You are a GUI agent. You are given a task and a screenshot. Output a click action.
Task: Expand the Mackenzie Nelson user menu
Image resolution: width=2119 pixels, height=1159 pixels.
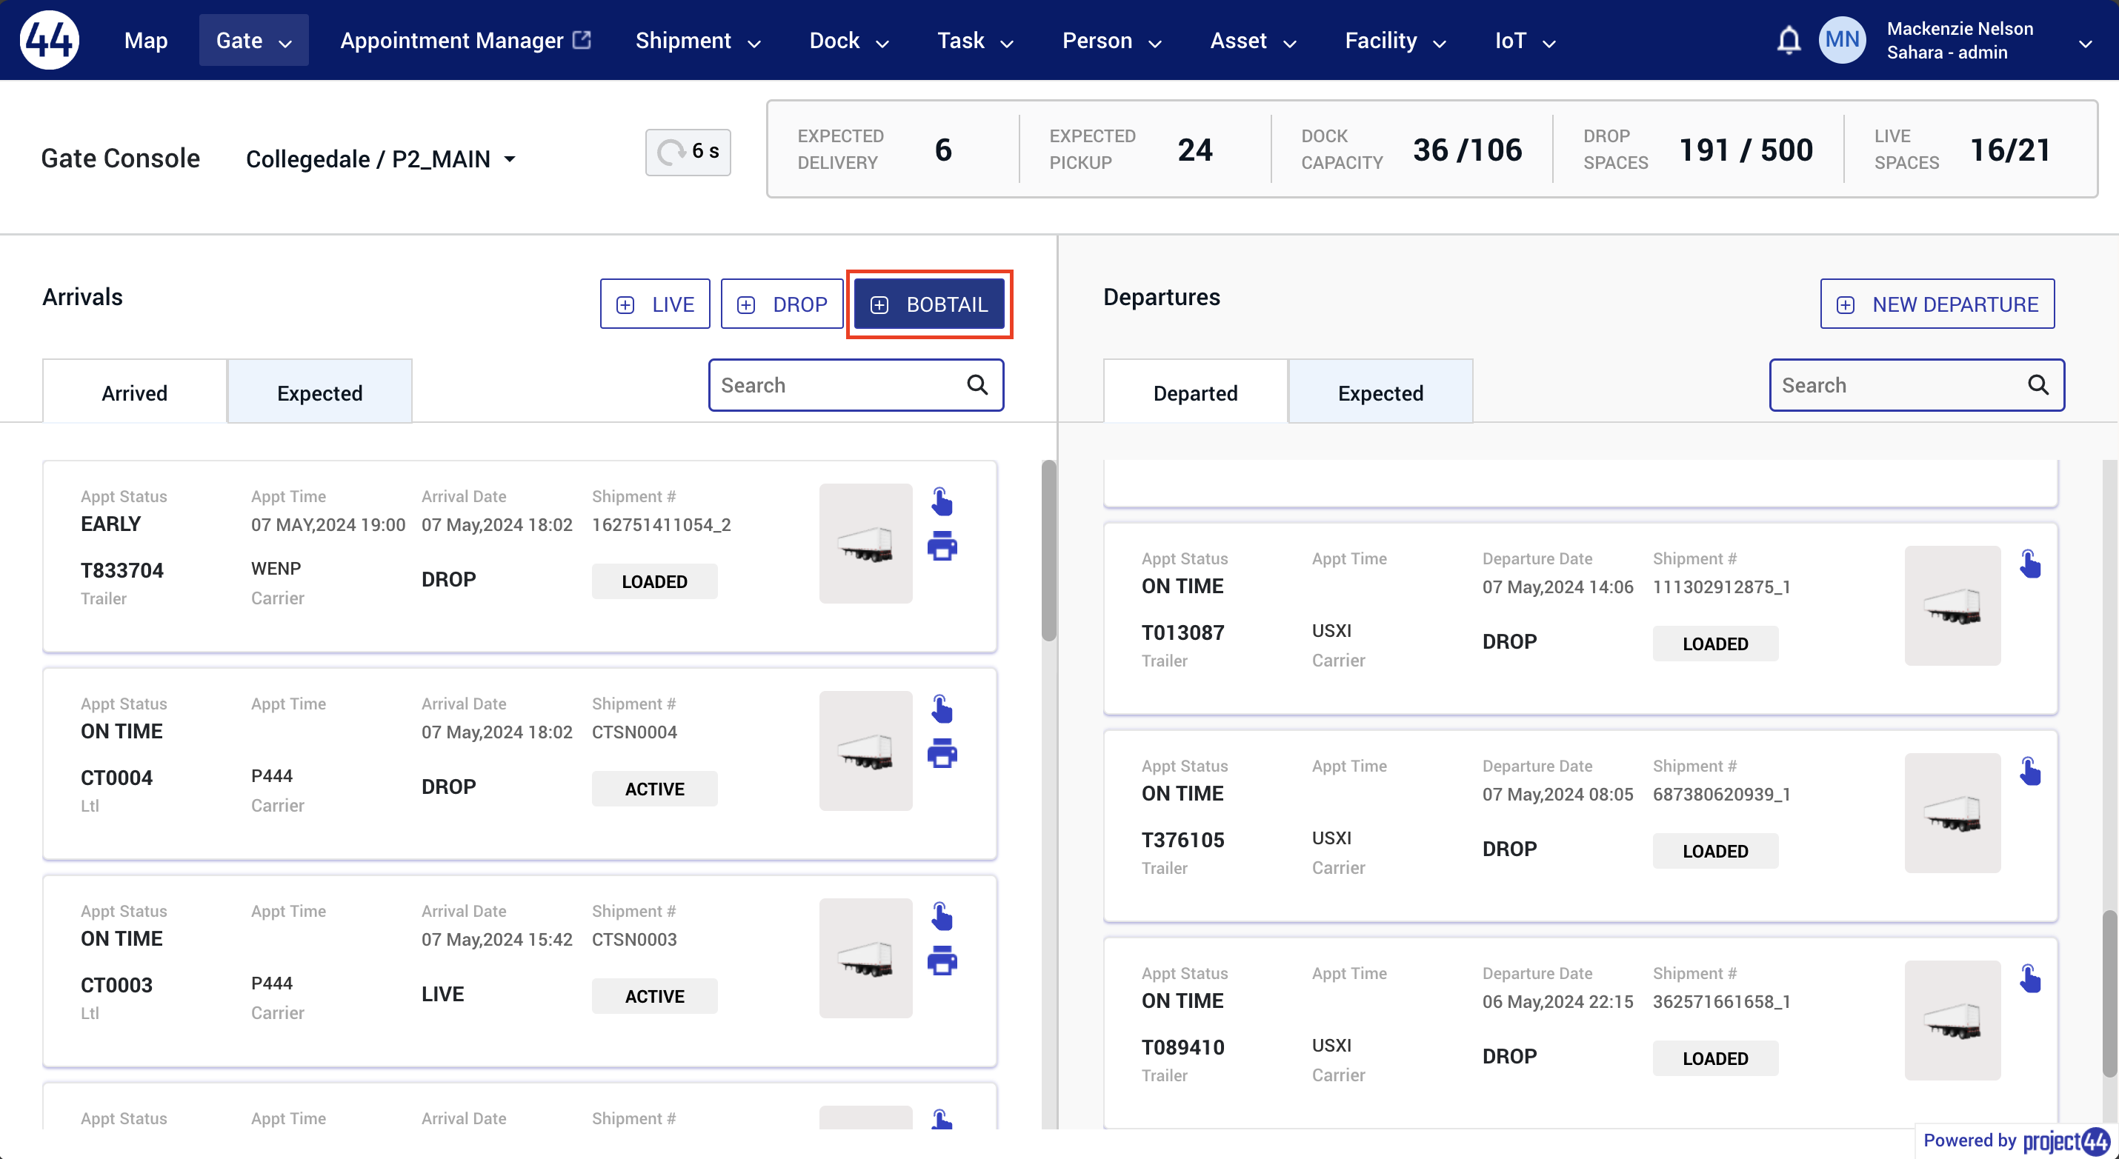[x=2084, y=44]
